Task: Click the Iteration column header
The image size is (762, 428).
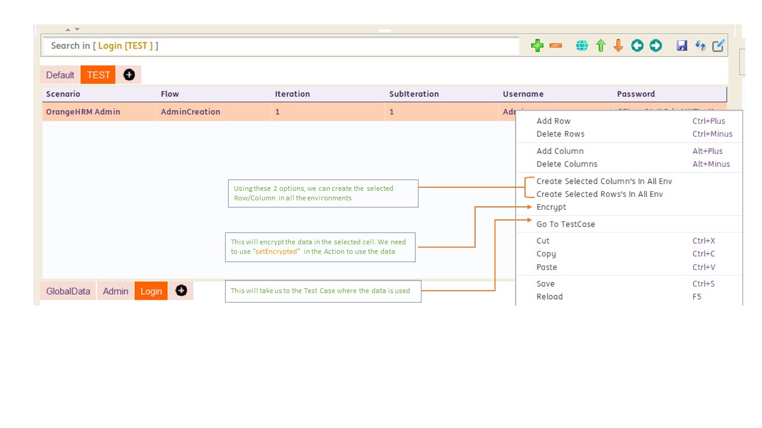Action: pos(327,94)
